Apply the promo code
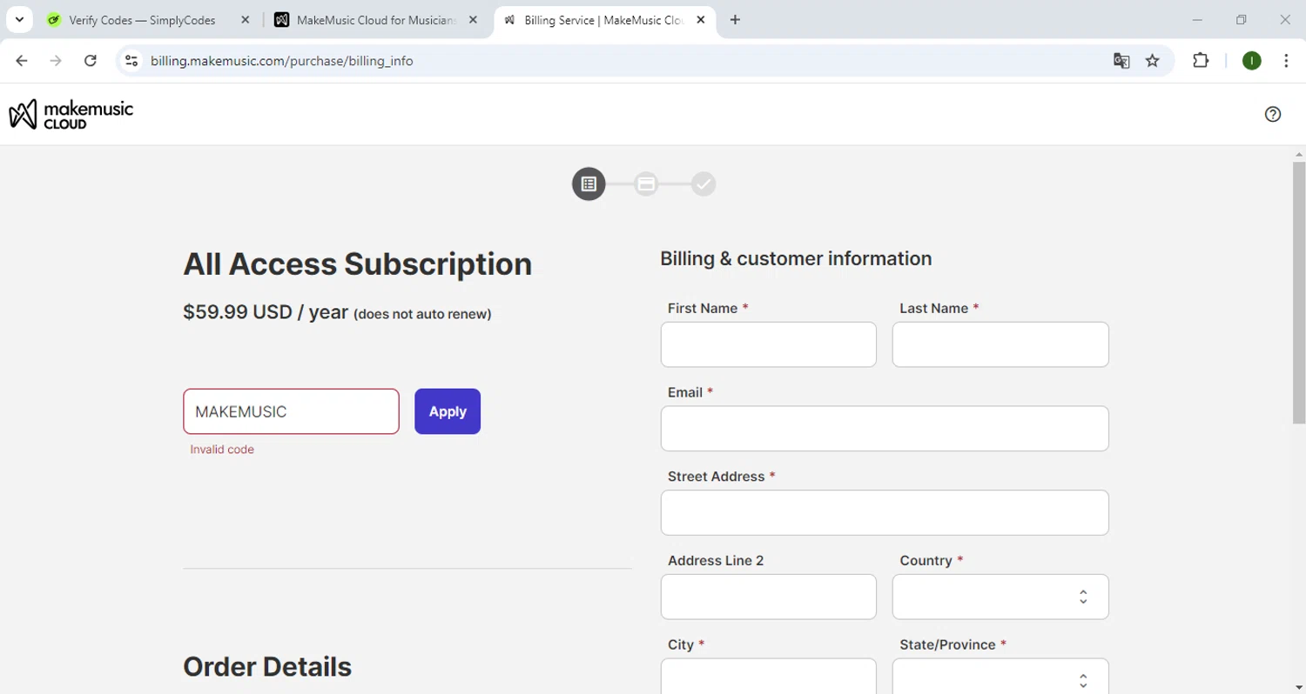 pos(448,411)
